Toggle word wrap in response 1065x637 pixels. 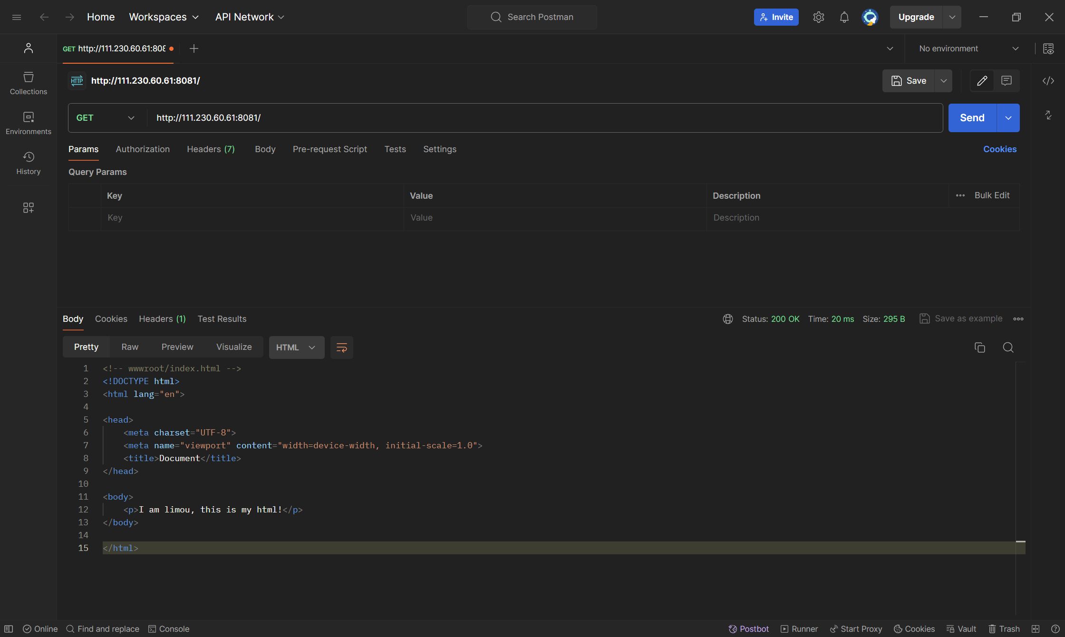point(341,347)
